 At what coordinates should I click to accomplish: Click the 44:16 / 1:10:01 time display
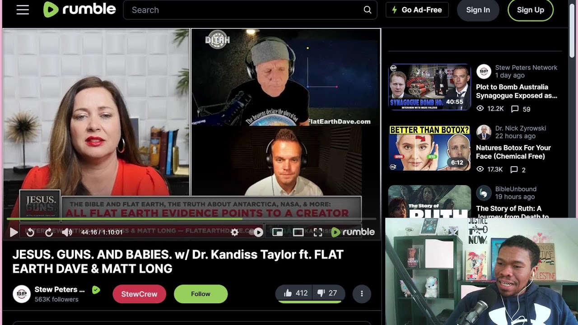click(102, 232)
